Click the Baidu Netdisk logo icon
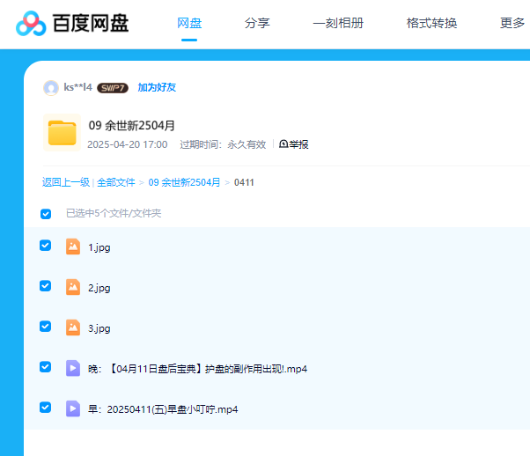 tap(32, 24)
